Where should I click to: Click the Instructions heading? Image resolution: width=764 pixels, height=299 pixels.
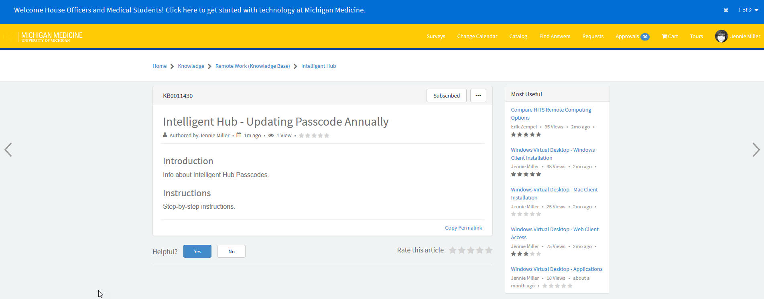point(187,193)
